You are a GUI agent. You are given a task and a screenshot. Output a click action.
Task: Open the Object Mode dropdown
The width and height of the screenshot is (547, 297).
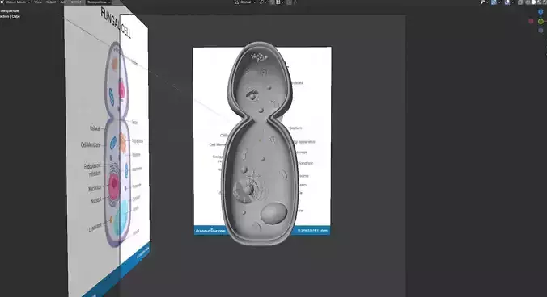pos(15,2)
